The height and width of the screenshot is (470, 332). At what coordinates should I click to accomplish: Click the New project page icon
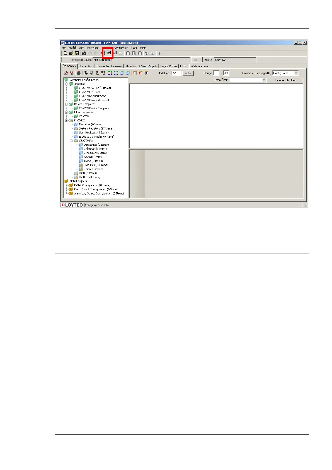[65, 53]
